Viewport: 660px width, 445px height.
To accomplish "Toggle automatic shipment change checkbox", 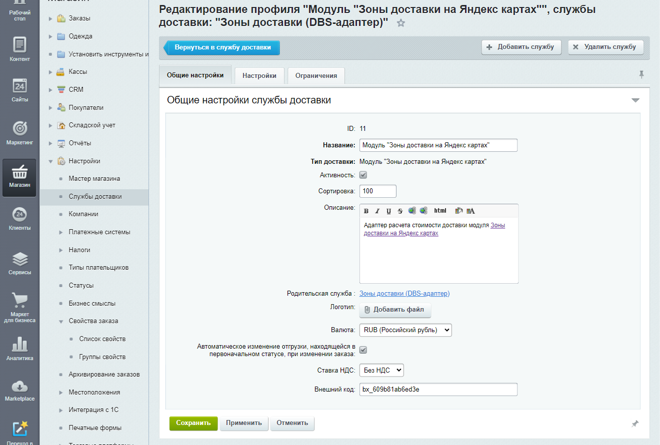I will point(363,350).
